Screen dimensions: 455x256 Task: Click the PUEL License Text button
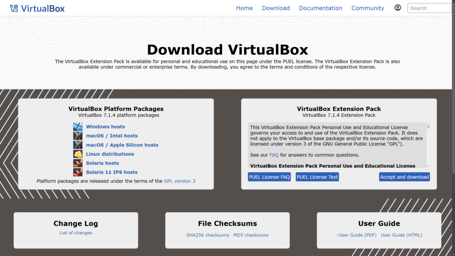pyautogui.click(x=317, y=177)
